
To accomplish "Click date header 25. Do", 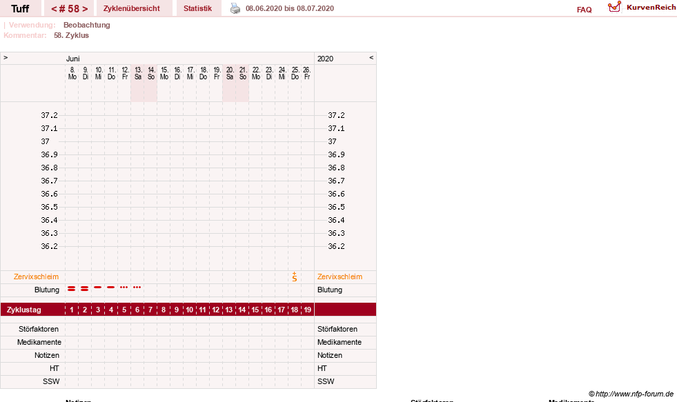I will 295,73.
